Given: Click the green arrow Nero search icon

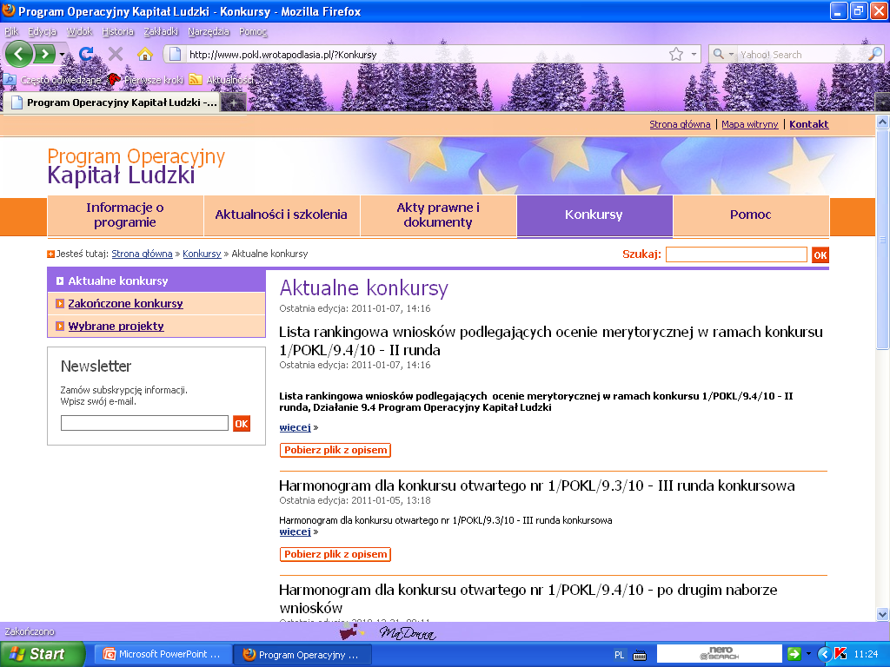Looking at the screenshot, I should (x=794, y=654).
